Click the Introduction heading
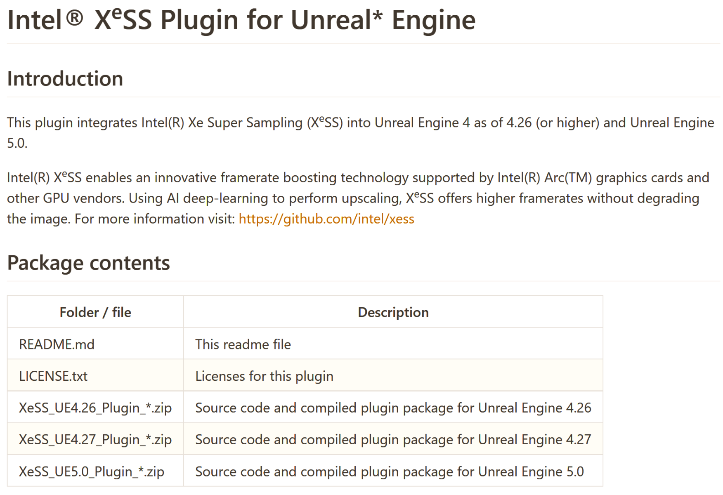The image size is (723, 495). (x=65, y=79)
